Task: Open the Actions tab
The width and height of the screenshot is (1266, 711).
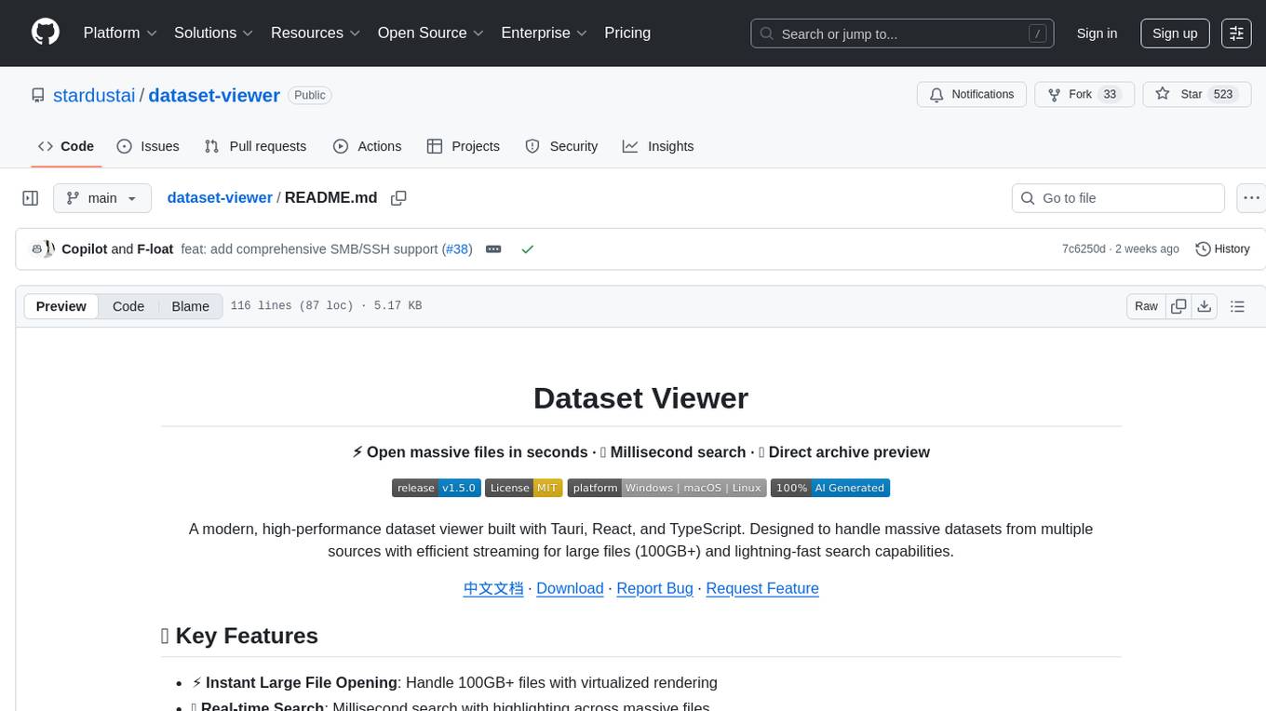Action: (x=368, y=146)
